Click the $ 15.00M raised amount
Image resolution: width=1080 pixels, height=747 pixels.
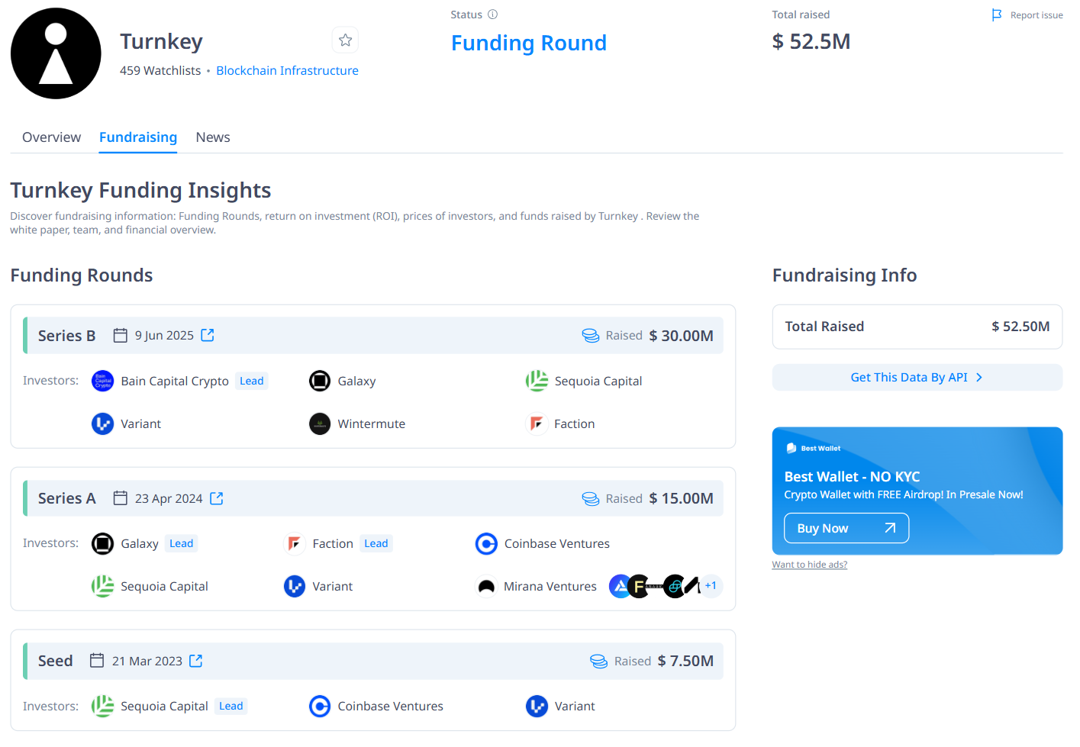coord(682,498)
